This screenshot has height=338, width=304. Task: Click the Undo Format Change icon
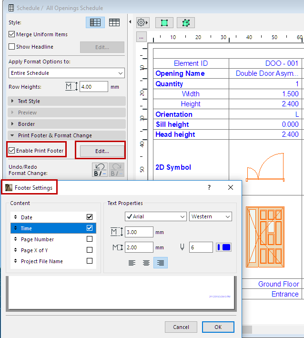100,170
